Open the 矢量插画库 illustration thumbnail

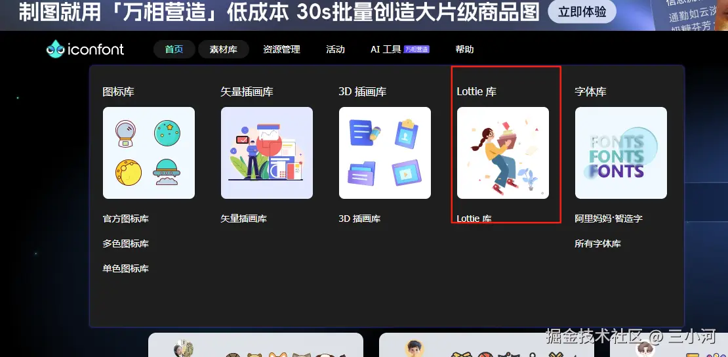pos(267,153)
